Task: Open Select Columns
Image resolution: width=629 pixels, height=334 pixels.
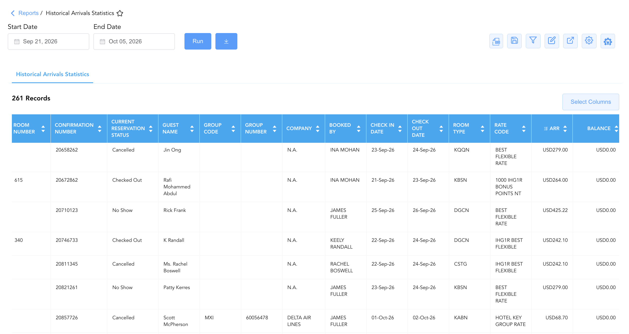Action: click(x=591, y=102)
